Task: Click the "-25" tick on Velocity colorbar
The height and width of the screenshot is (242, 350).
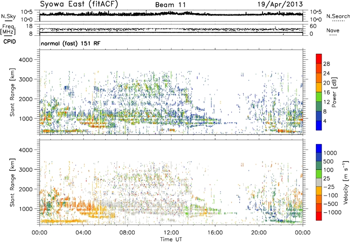Action: click(329, 187)
